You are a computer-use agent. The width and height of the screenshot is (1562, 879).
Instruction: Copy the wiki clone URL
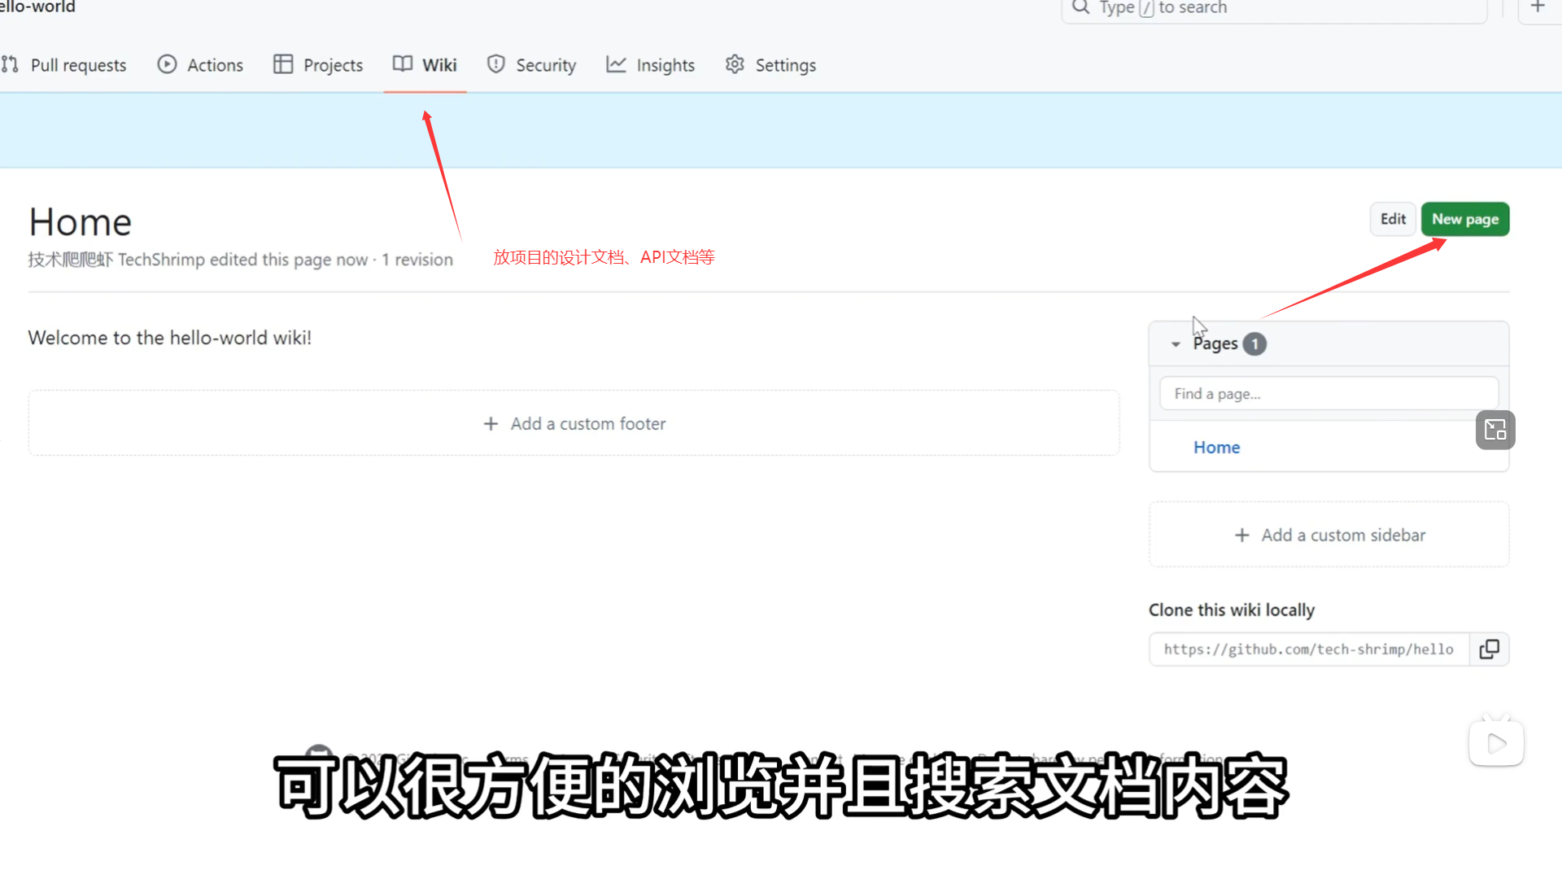[x=1489, y=649]
